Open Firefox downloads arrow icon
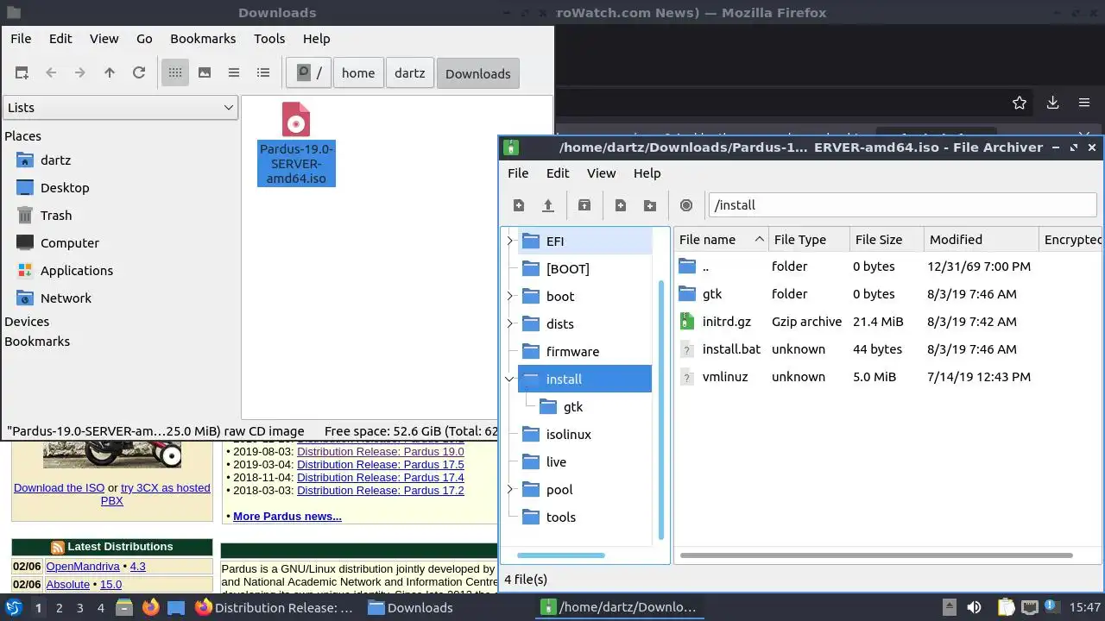The image size is (1105, 621). pos(1052,103)
